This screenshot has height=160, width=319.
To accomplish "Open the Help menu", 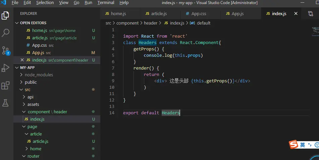I will click(x=124, y=3).
